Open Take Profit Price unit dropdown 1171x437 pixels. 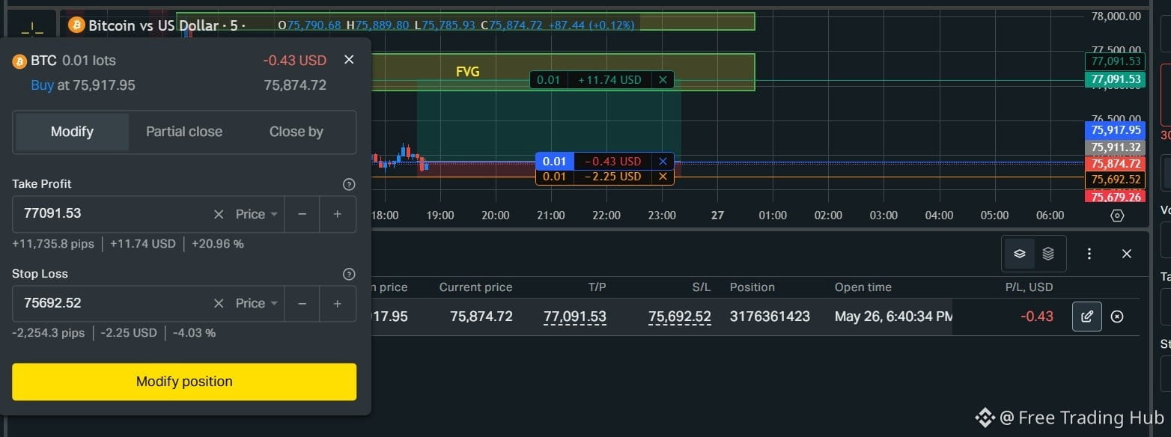pos(257,214)
